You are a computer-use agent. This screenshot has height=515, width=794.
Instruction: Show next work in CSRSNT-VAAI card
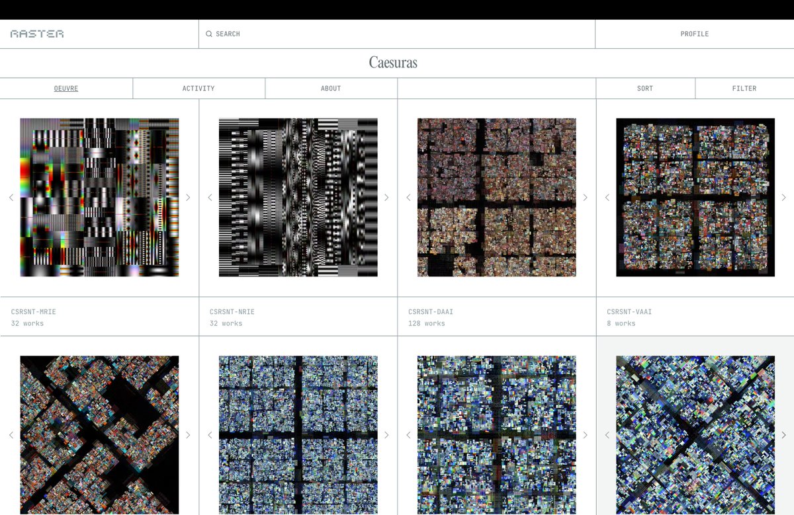point(784,197)
